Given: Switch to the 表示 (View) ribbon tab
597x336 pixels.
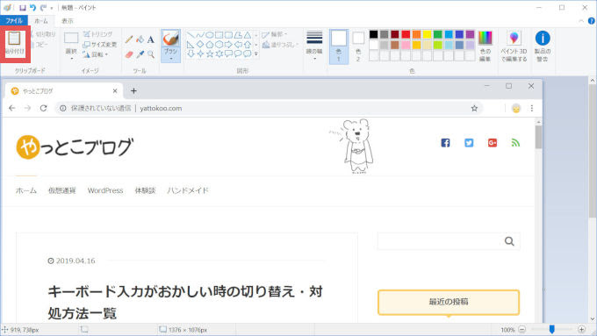Looking at the screenshot, I should point(68,21).
